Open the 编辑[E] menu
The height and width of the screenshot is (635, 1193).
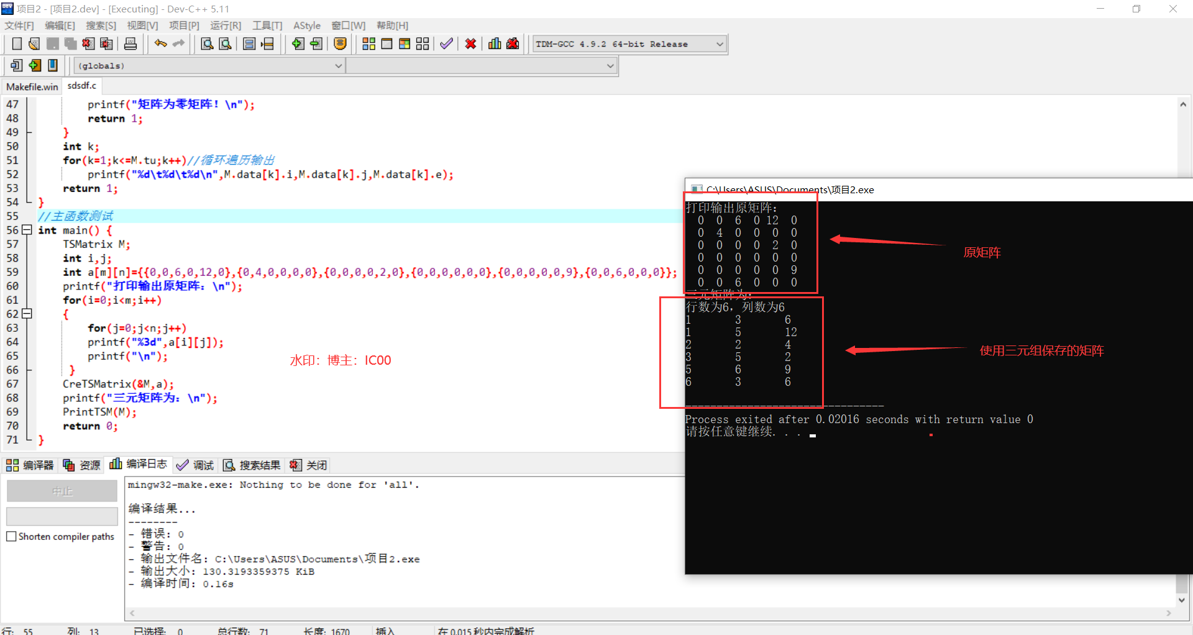pos(60,25)
